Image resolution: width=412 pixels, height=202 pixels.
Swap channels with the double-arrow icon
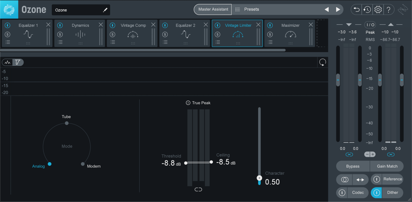point(360,180)
